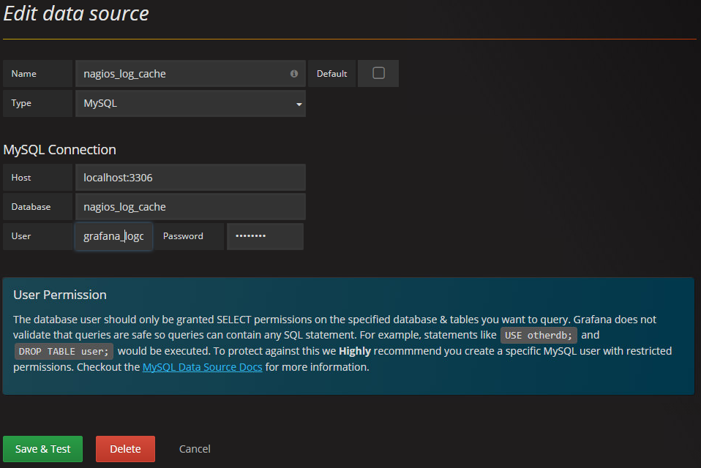This screenshot has width=701, height=468.
Task: Click the Default label next to the checkbox
Action: (x=331, y=73)
